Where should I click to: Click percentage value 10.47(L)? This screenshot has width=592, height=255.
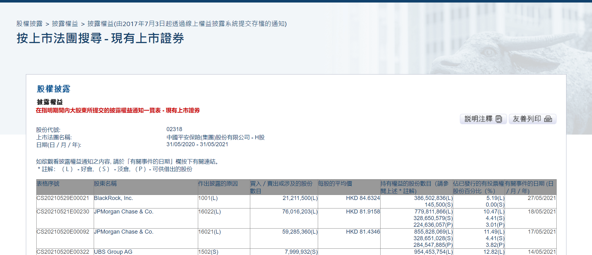pyautogui.click(x=494, y=212)
